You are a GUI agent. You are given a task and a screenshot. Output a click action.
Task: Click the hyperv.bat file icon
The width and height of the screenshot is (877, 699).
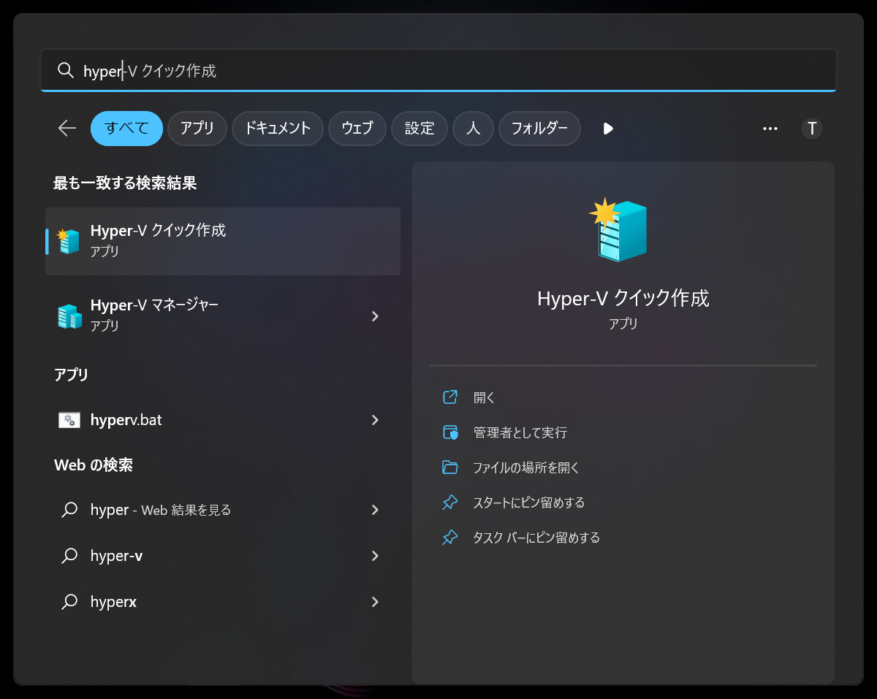[69, 419]
